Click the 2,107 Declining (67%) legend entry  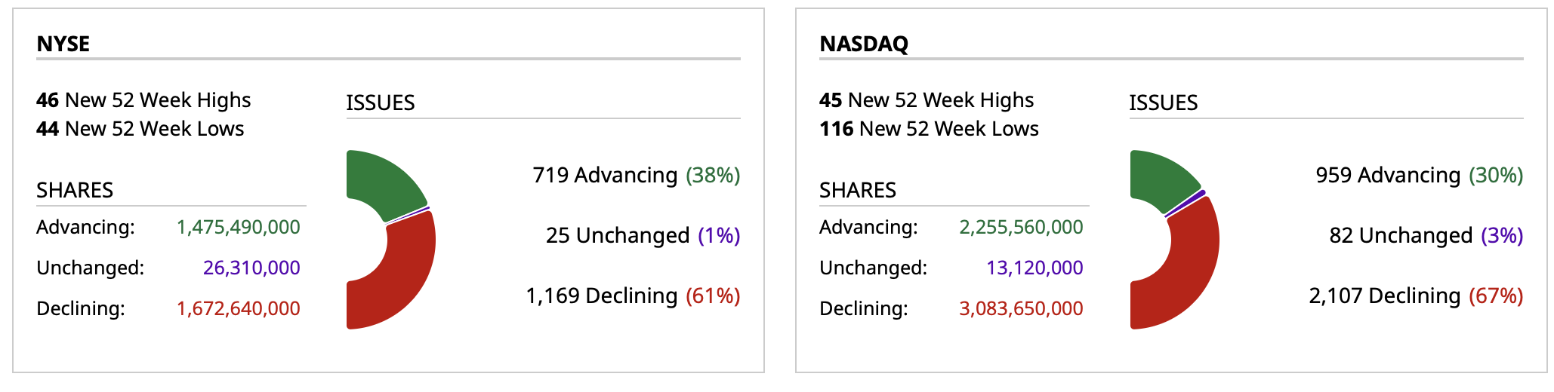[x=1416, y=296]
